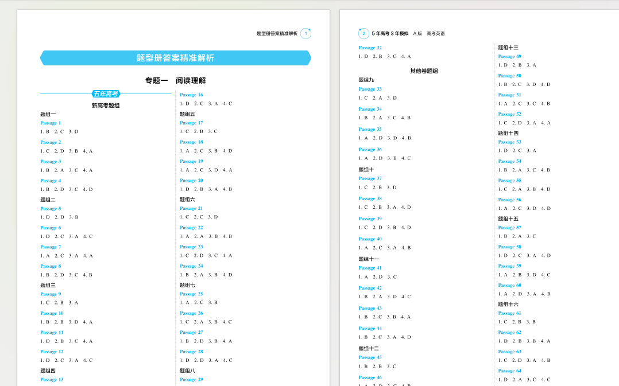Screen dimensions: 619x386
Task: Click the page number 2 circle
Action: tap(363, 33)
